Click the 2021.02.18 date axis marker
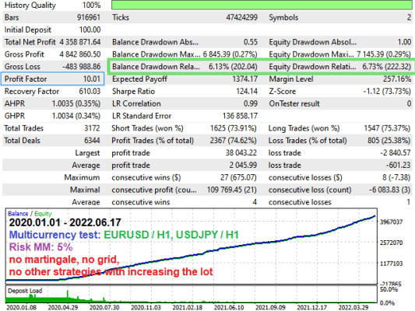The image size is (415, 311). [x=187, y=308]
